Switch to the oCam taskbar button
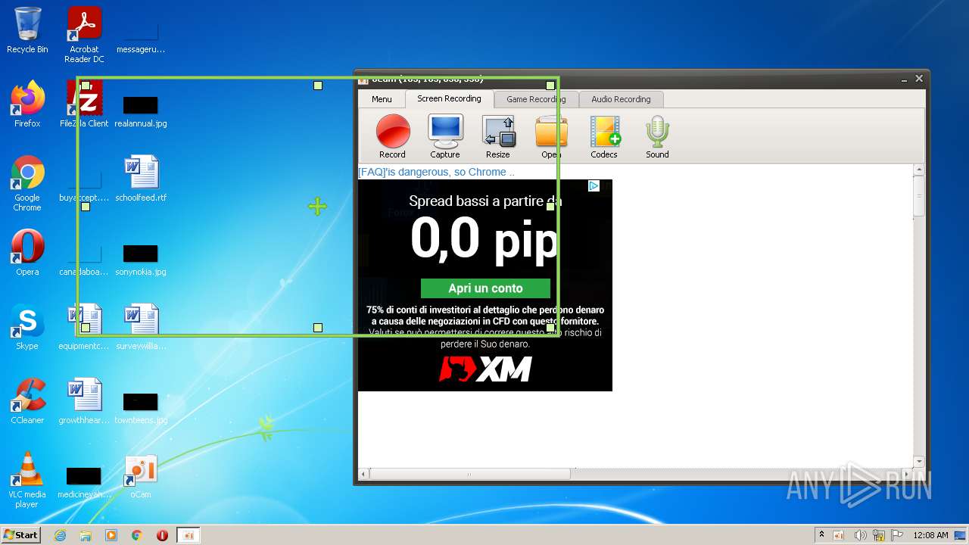This screenshot has height=545, width=969. [189, 535]
